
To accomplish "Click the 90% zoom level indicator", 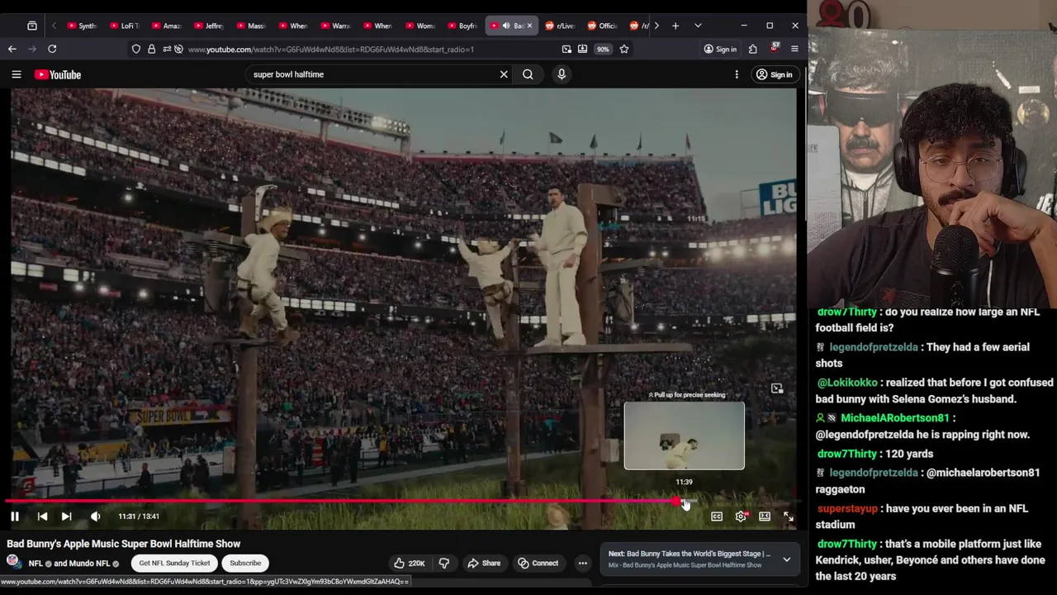I will 603,50.
